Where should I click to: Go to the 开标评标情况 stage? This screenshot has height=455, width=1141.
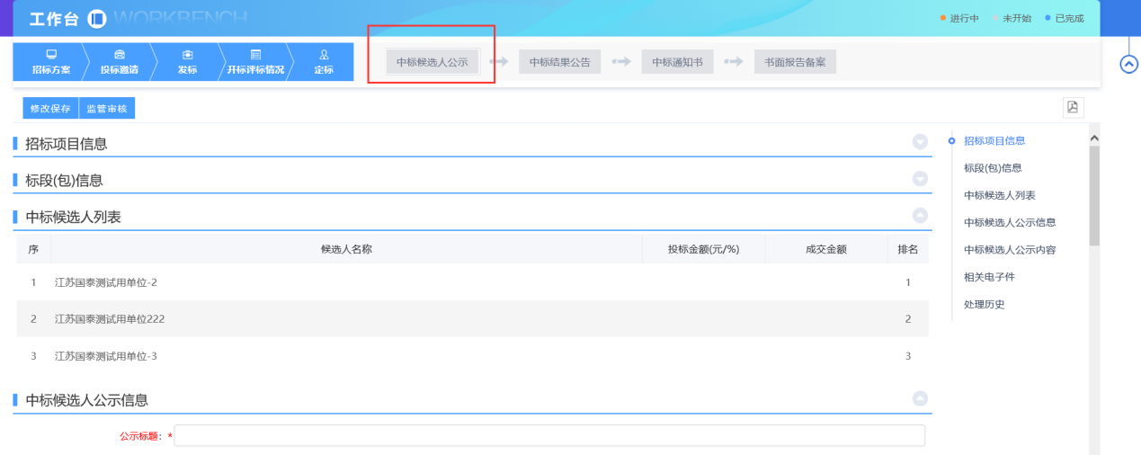coord(255,62)
